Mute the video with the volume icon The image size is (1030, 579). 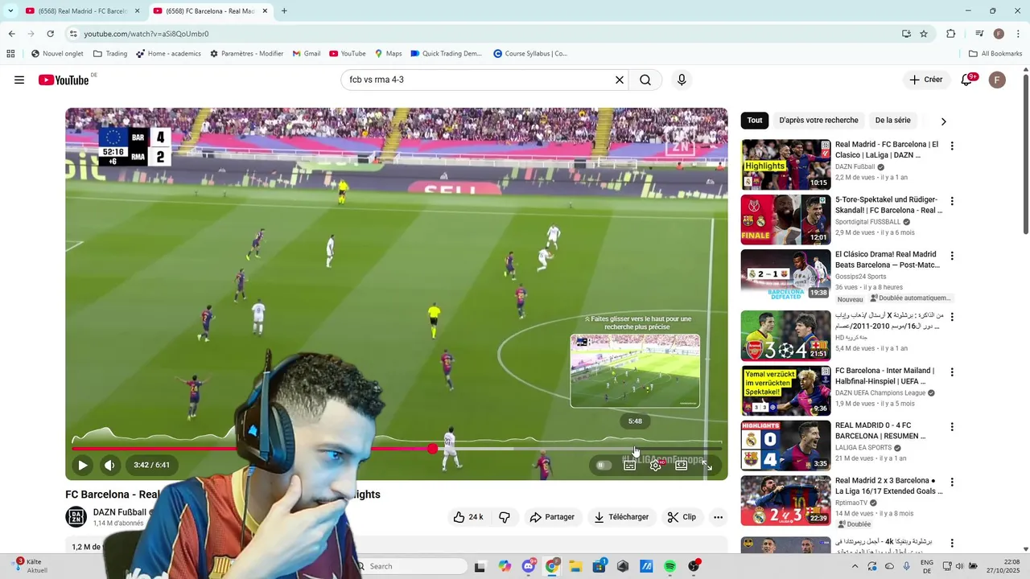click(x=109, y=465)
